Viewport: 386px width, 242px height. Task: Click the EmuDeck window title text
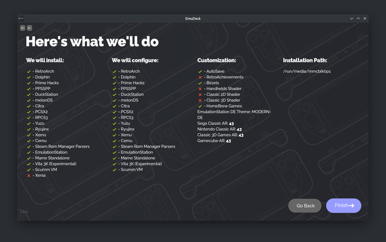[193, 18]
